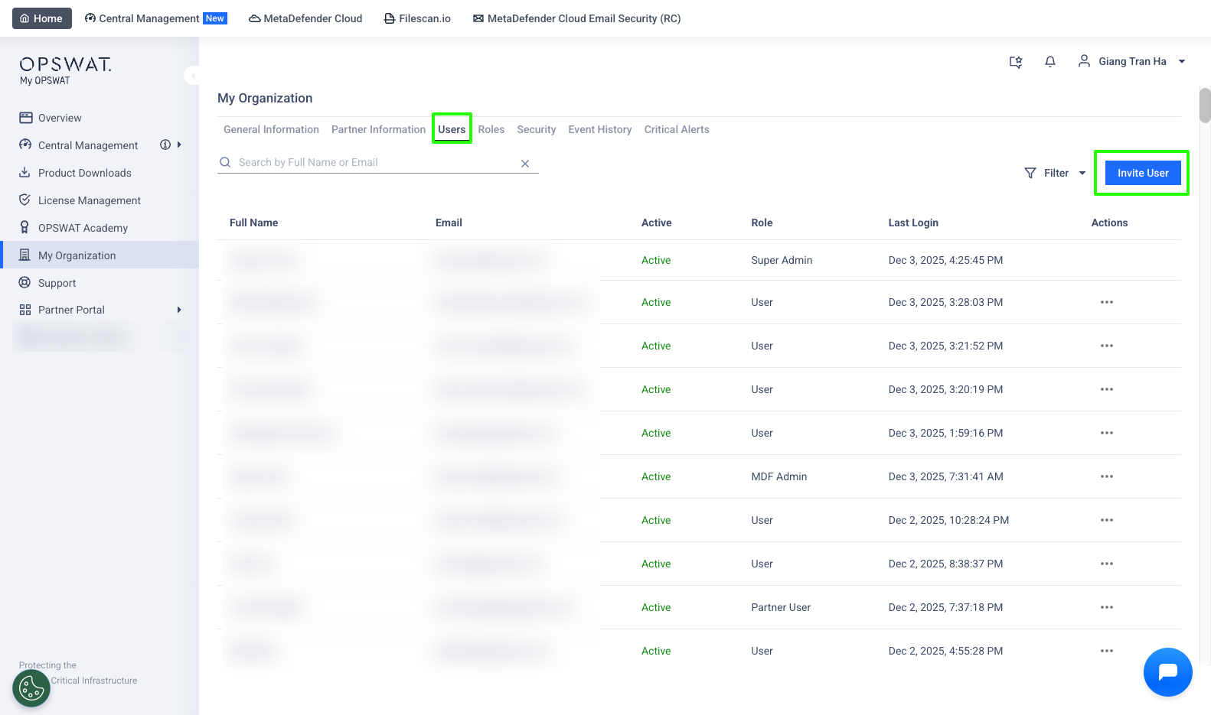Open License Management in the sidebar
The width and height of the screenshot is (1211, 715).
tap(89, 200)
